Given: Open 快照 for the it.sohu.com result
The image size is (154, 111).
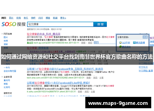Looking at the screenshot, I should click(x=80, y=92).
